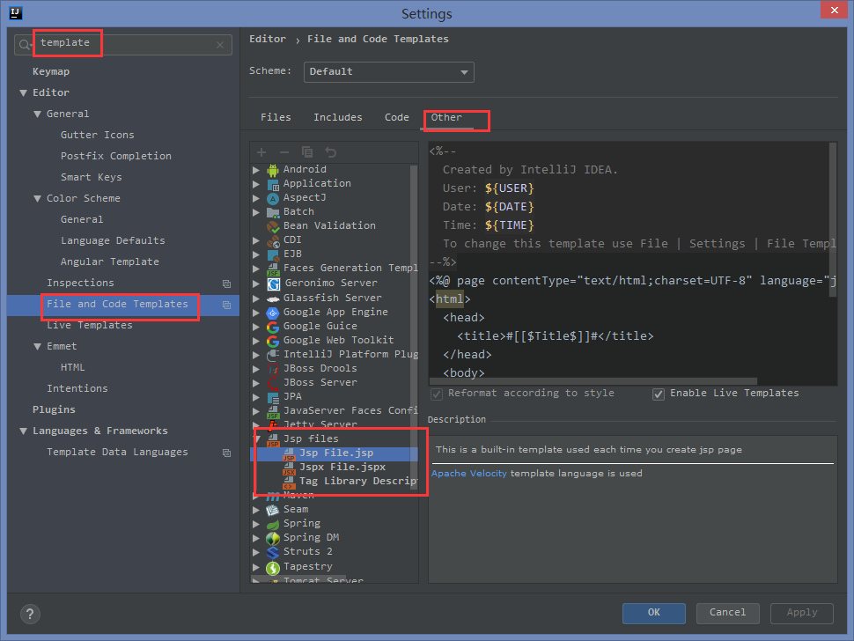Open Postfix Completion settings
The width and height of the screenshot is (854, 641).
[116, 157]
